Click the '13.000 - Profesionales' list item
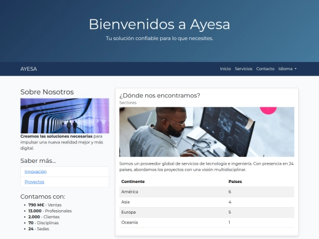The height and width of the screenshot is (239, 319). [x=50, y=211]
